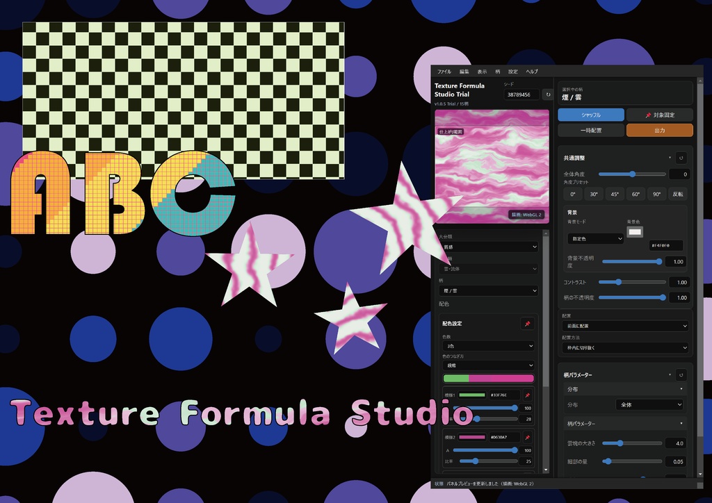
Task: Click the 柄の不透明度 slider
Action: pyautogui.click(x=632, y=297)
